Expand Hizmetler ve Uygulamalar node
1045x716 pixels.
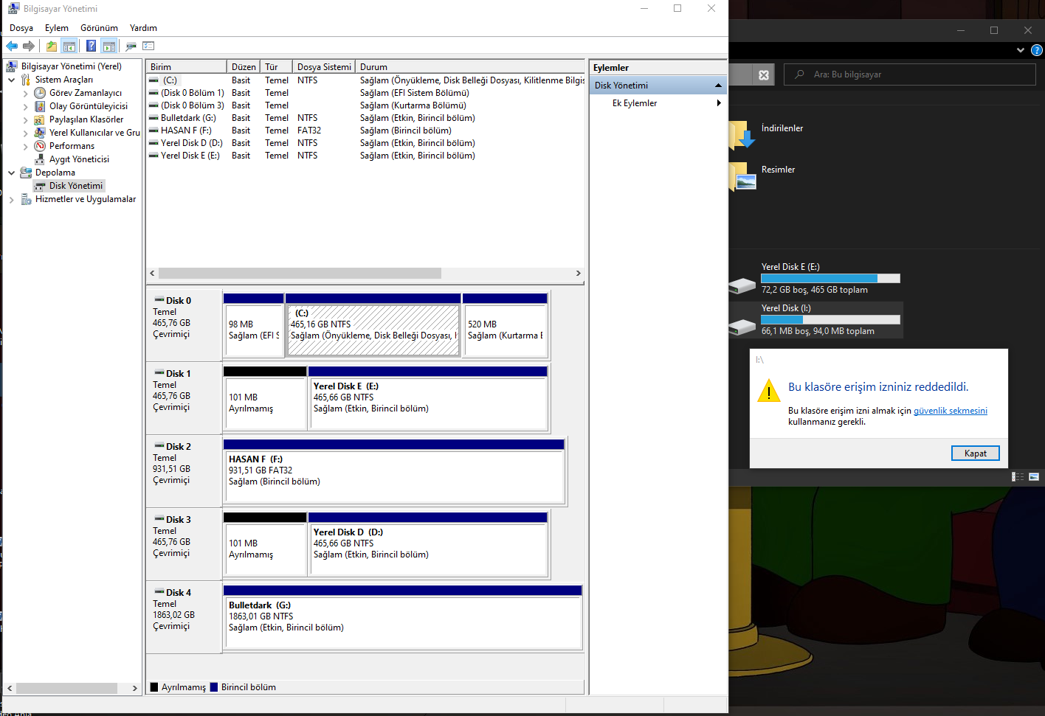click(12, 199)
